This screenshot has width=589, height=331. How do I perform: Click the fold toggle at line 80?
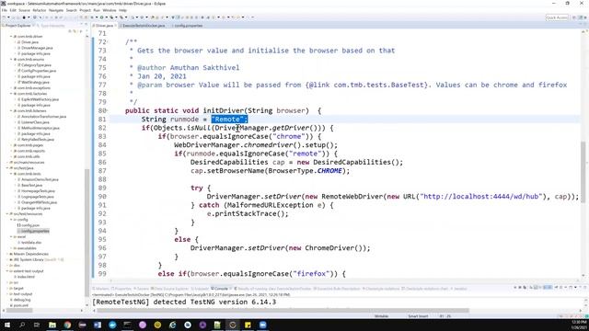108,110
